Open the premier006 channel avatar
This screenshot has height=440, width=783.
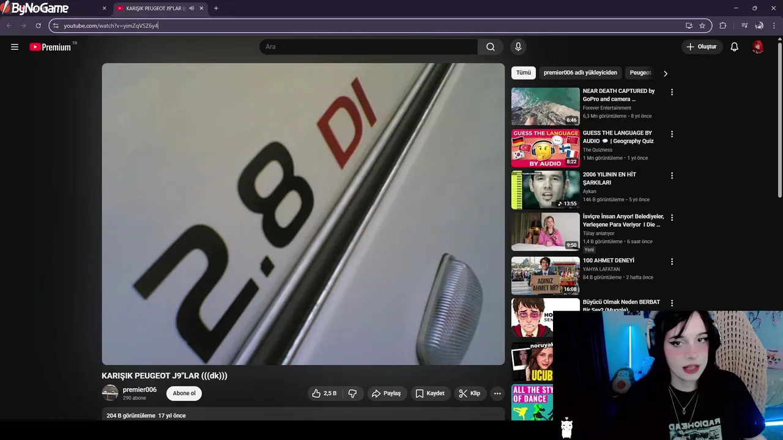[110, 393]
